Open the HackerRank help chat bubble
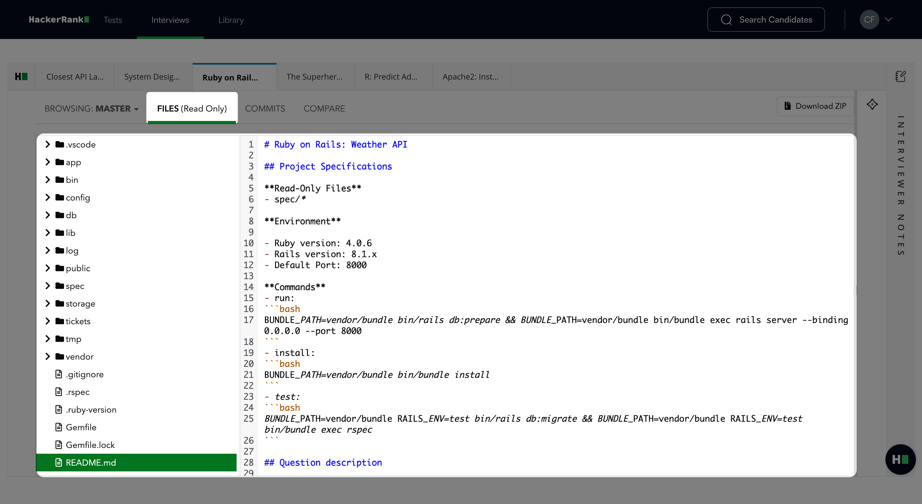Screen dimensions: 922x504 point(900,459)
